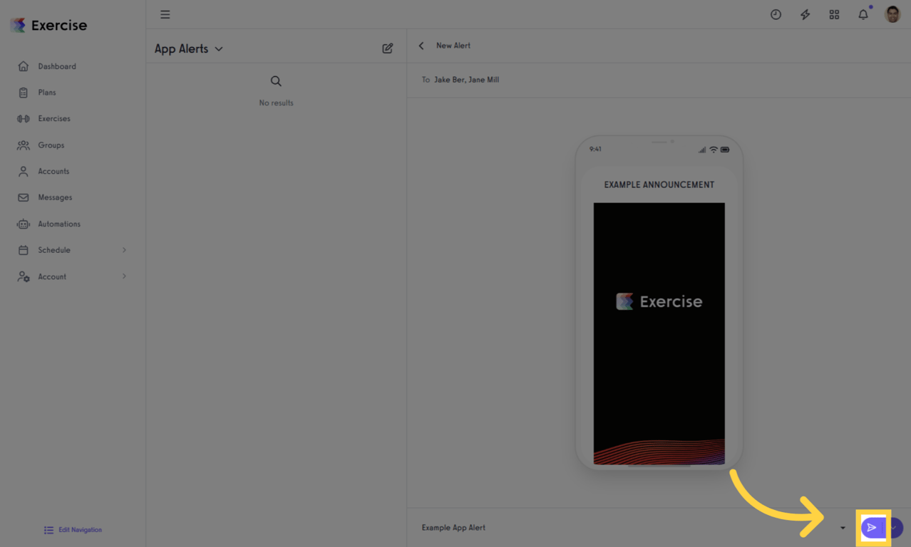Go to the Dashboard menu item
Viewport: 911px width, 547px height.
click(x=56, y=66)
